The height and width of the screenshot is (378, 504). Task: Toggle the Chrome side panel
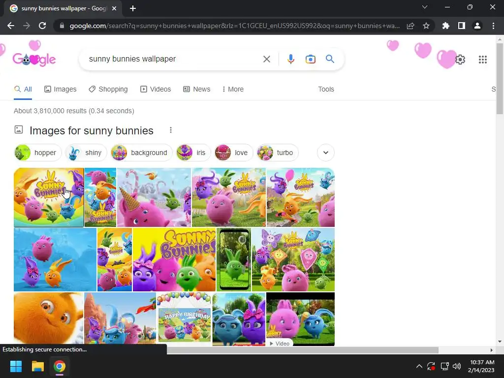click(x=462, y=26)
